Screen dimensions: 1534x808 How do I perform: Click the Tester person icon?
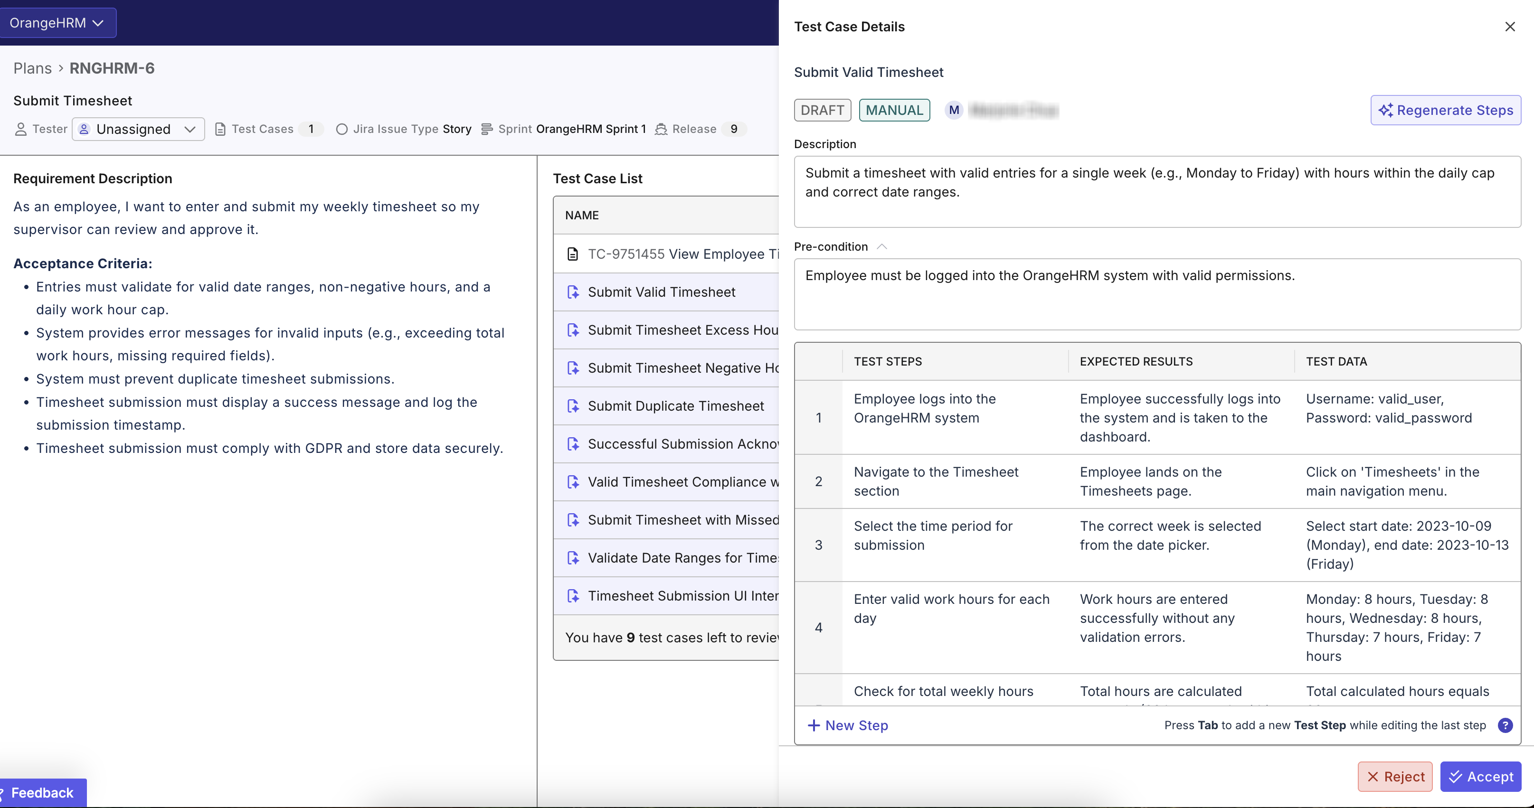[21, 129]
